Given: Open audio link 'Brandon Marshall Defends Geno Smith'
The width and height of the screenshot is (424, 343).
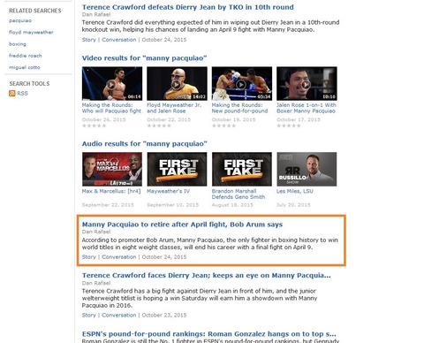Looking at the screenshot, I should [238, 194].
